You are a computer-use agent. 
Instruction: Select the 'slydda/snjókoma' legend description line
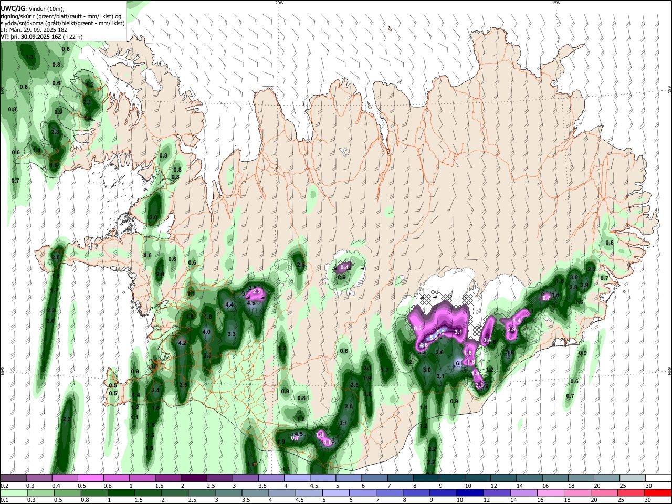click(x=62, y=23)
